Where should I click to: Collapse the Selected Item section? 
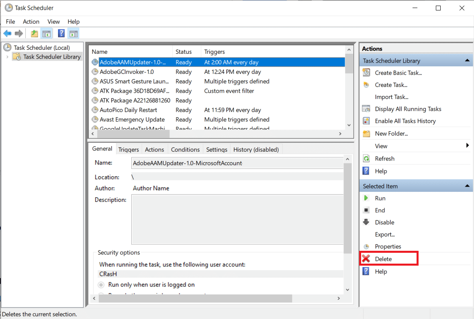click(x=467, y=186)
